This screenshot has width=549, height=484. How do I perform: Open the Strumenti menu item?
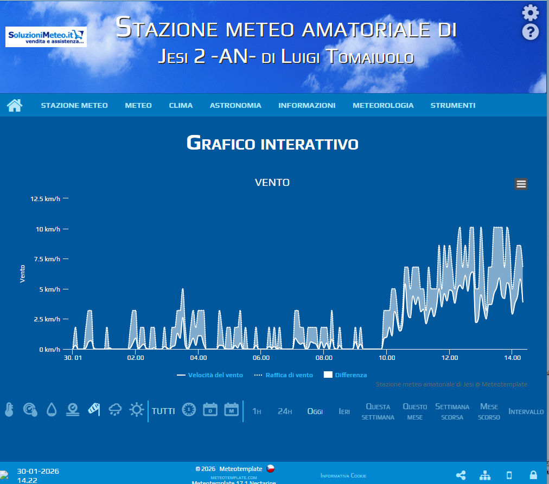click(x=452, y=106)
